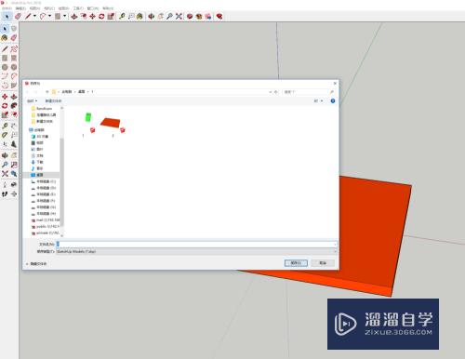Image resolution: width=465 pixels, height=359 pixels.
Task: Collapse folders using Hide Folders toggle
Action: pos(36,264)
